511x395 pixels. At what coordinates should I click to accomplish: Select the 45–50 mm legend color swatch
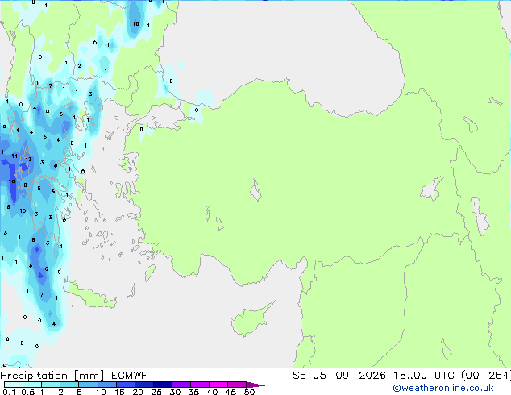tap(237, 385)
